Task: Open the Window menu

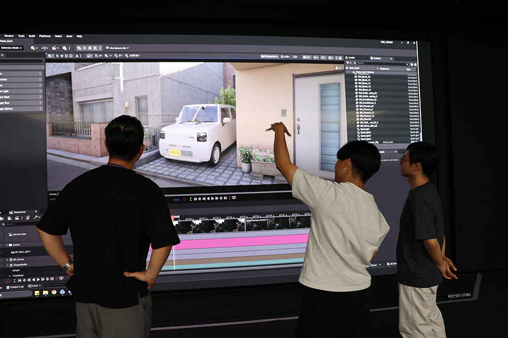Action: point(9,36)
